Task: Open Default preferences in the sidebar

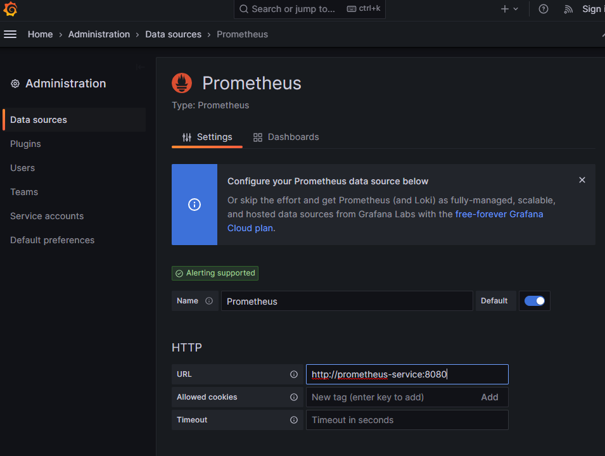Action: pos(52,240)
